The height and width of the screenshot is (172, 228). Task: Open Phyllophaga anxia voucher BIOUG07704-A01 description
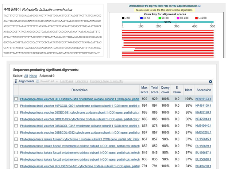tap(80, 166)
